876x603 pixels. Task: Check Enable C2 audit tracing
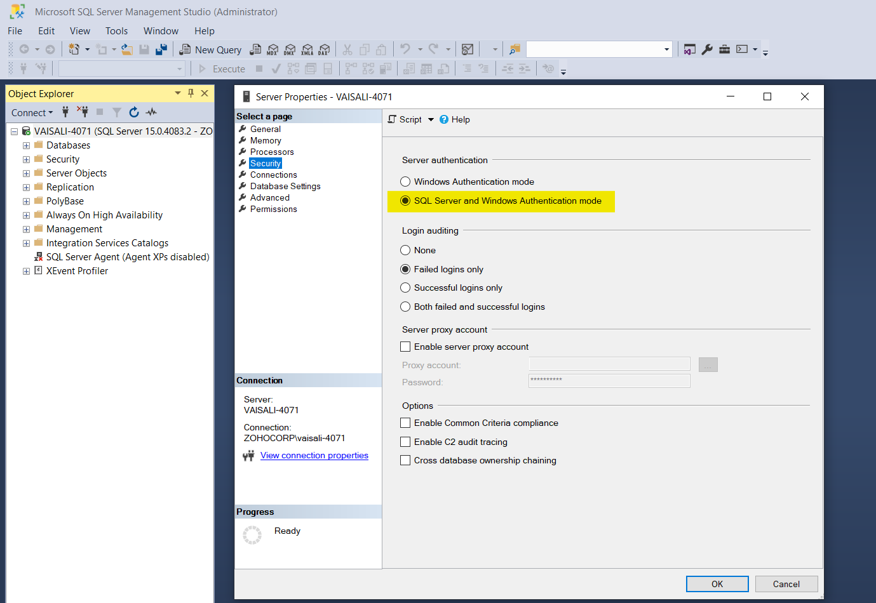click(x=405, y=442)
